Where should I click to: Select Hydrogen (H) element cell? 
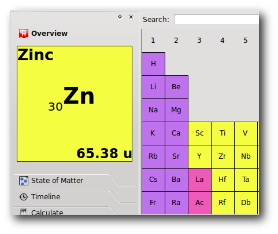[x=153, y=64]
